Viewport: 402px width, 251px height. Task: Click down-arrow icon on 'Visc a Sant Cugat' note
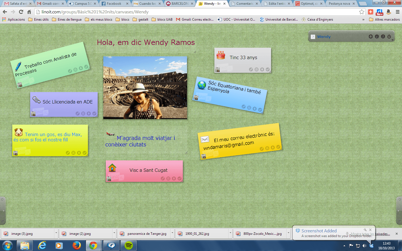[174, 178]
